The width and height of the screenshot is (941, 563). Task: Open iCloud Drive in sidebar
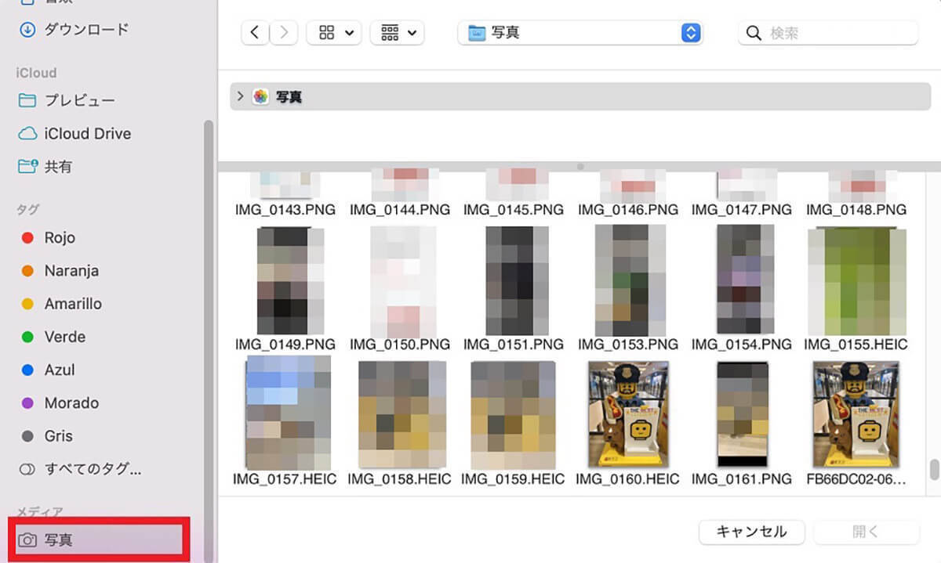(86, 134)
